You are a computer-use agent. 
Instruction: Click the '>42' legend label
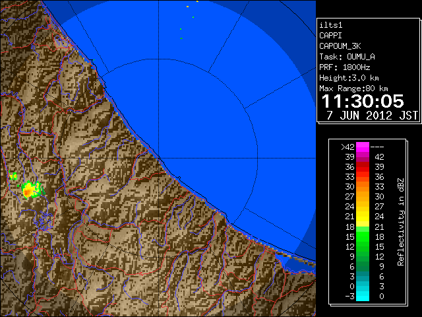point(347,147)
